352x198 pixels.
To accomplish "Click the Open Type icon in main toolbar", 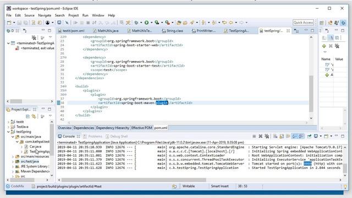I will click(179, 23).
